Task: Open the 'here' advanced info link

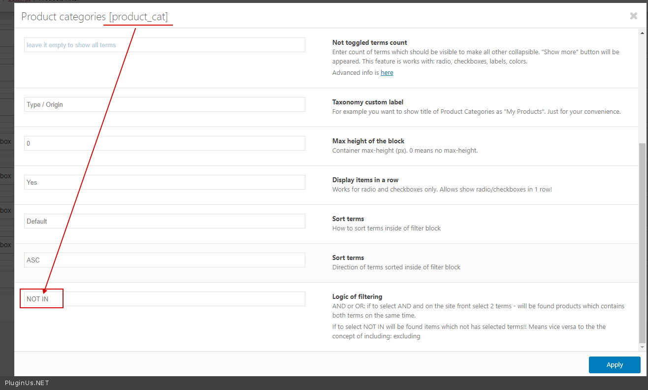Action: 387,73
